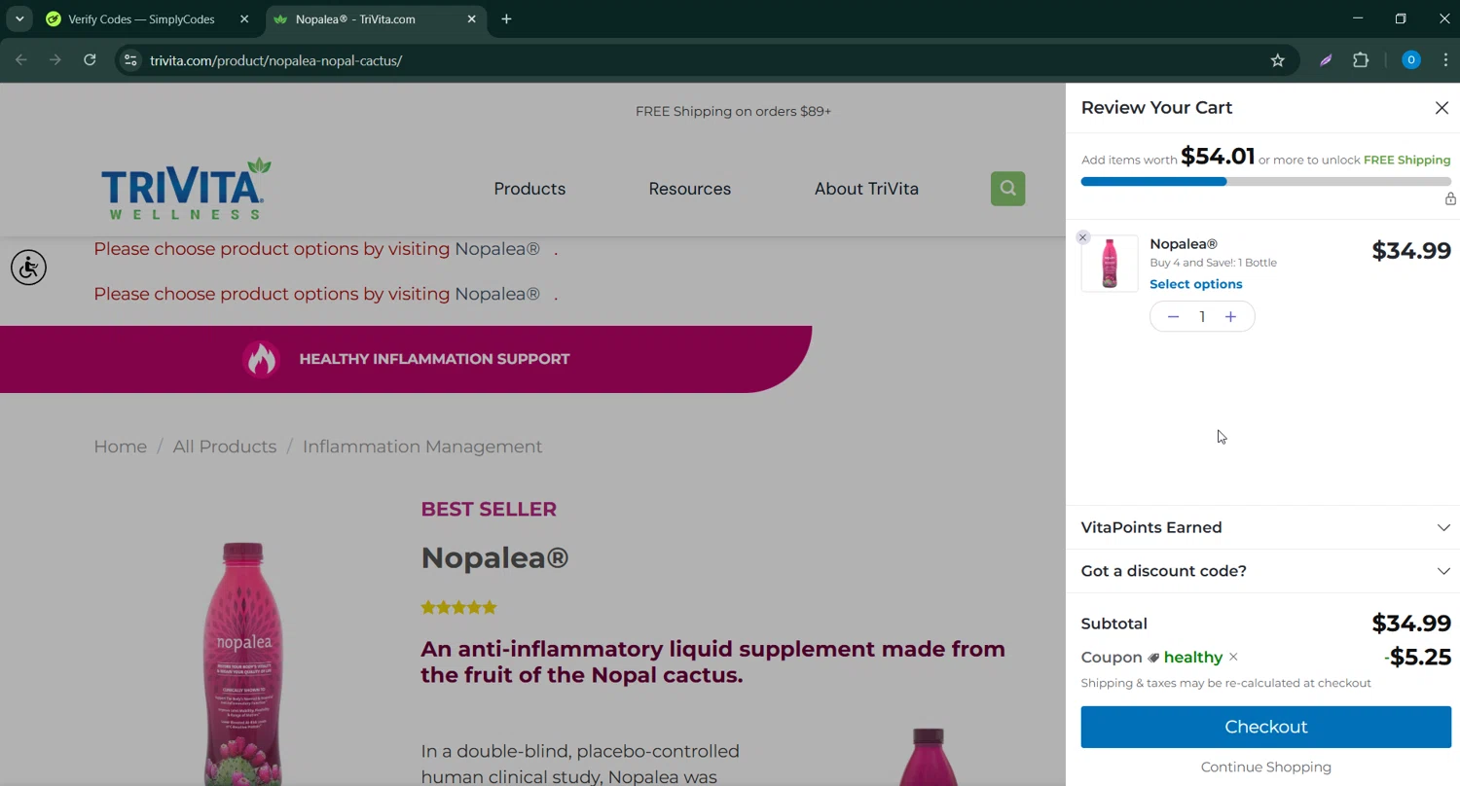This screenshot has width=1460, height=786.
Task: Click the address bar URL
Action: coord(276,60)
